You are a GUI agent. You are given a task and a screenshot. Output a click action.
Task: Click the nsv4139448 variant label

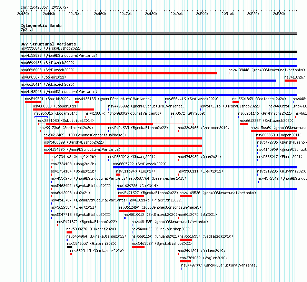tap(267, 70)
